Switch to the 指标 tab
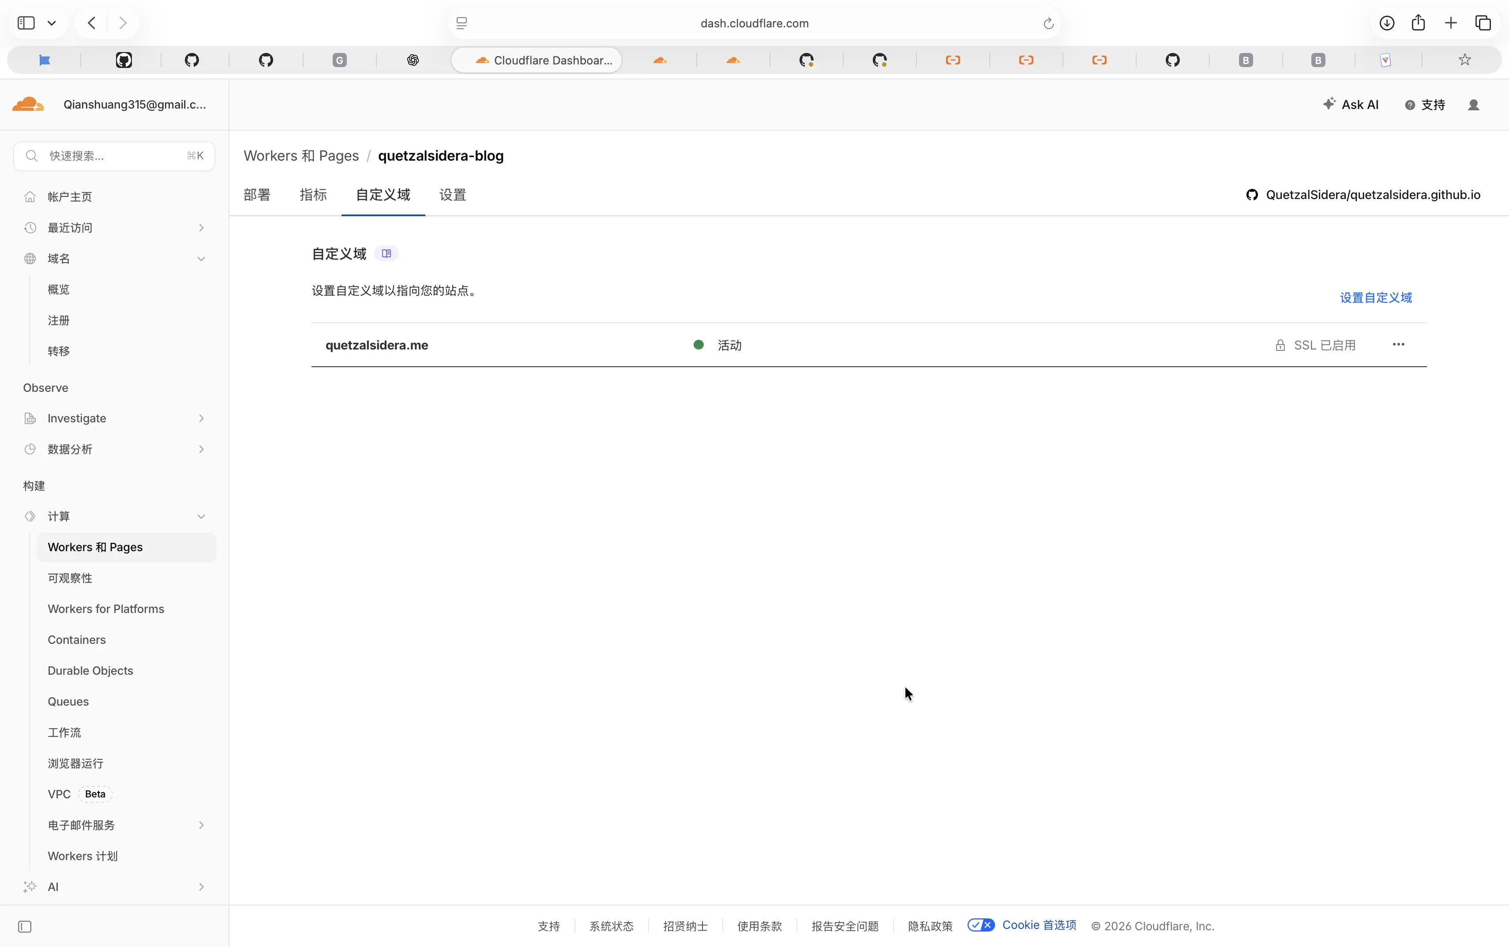 313,195
